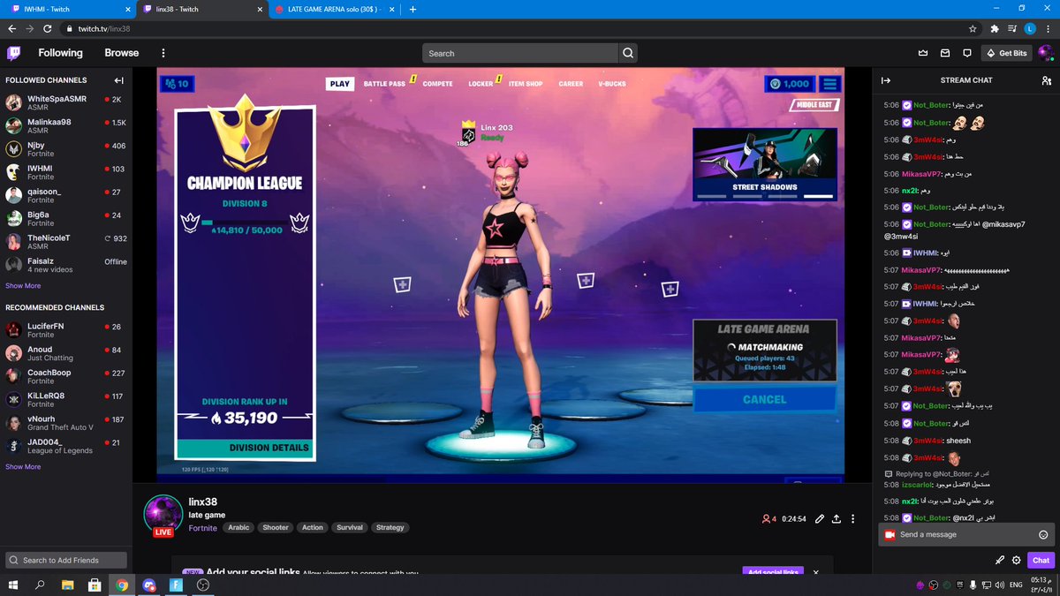The width and height of the screenshot is (1060, 596).
Task: Open WhiteSpaASMR followed channel
Action: click(66, 103)
